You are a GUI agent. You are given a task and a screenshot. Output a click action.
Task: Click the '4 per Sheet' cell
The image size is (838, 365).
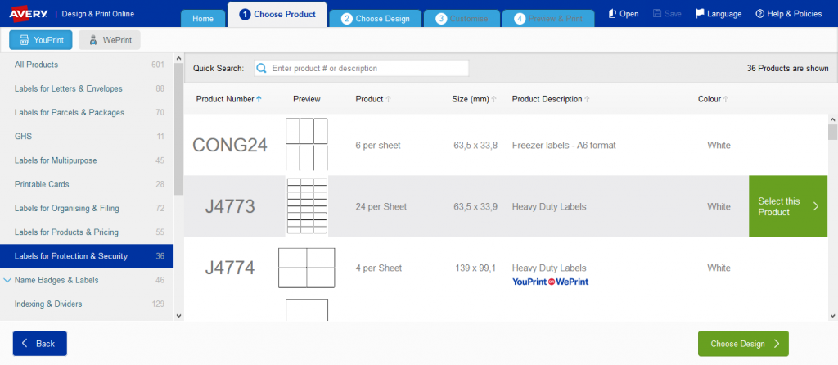pyautogui.click(x=378, y=268)
